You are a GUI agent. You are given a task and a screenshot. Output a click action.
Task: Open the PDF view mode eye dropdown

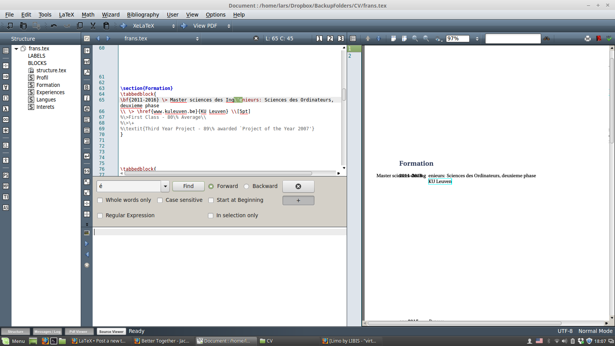coord(438,38)
